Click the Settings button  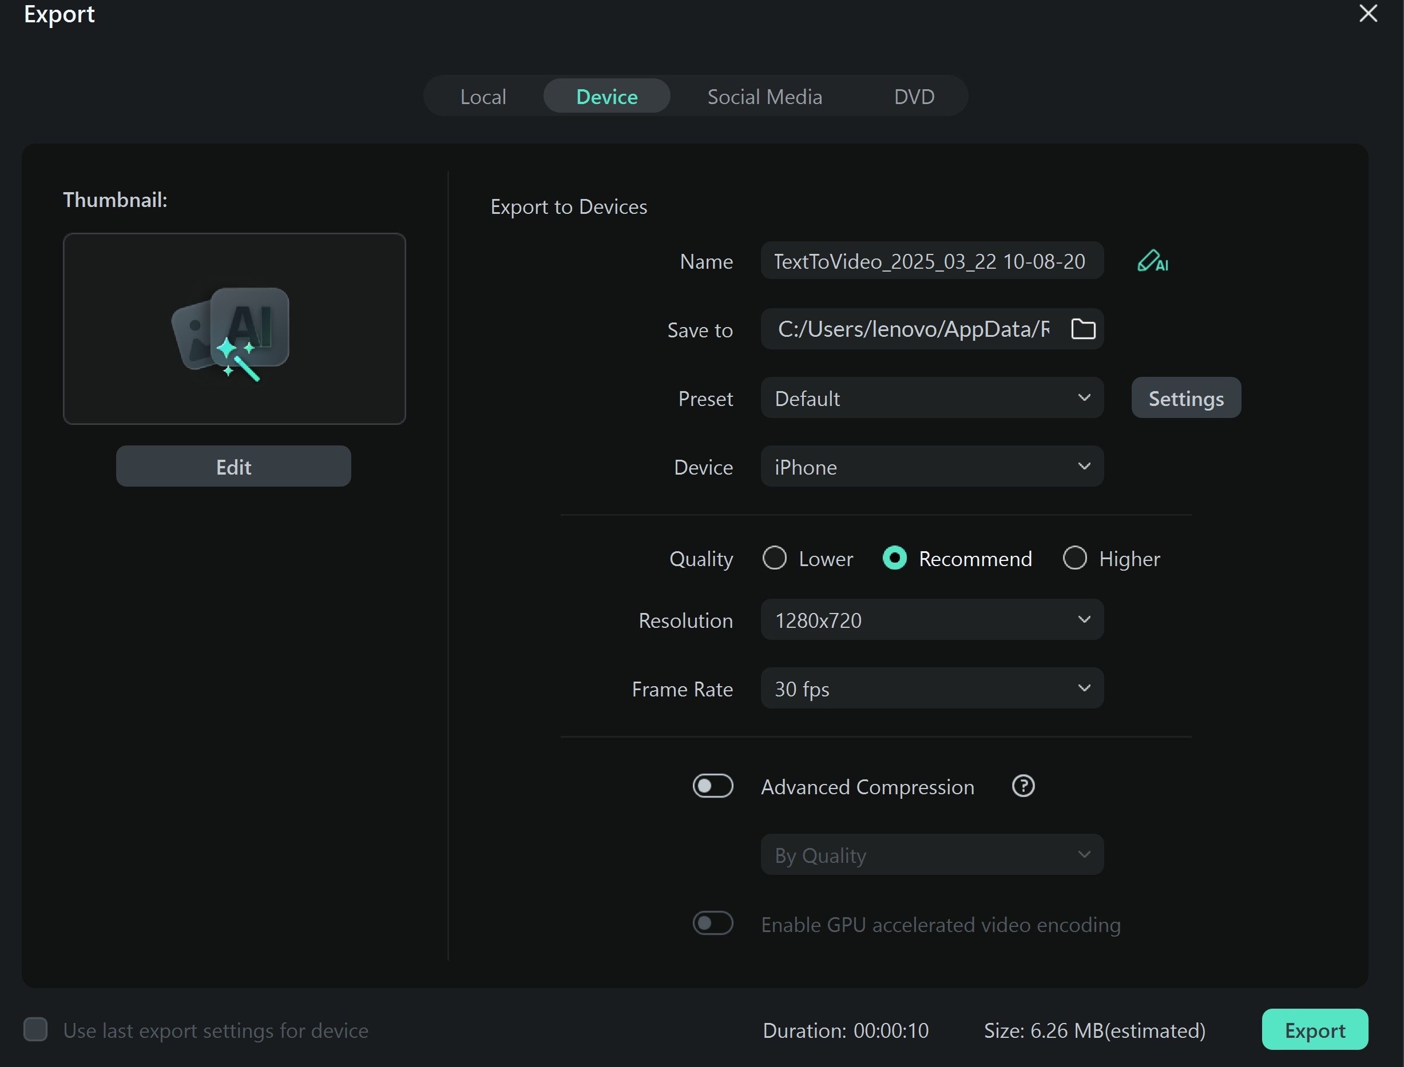click(1185, 398)
